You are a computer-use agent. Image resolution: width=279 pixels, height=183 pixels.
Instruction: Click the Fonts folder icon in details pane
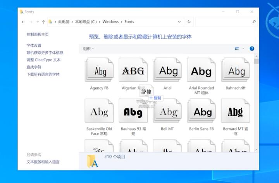tap(93, 161)
